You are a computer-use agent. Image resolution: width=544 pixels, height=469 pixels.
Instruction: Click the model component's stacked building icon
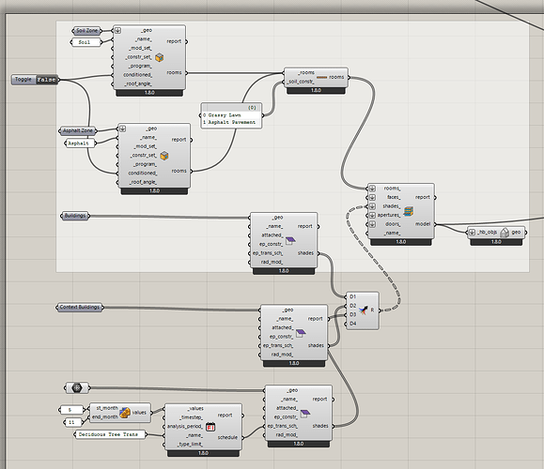click(x=409, y=211)
